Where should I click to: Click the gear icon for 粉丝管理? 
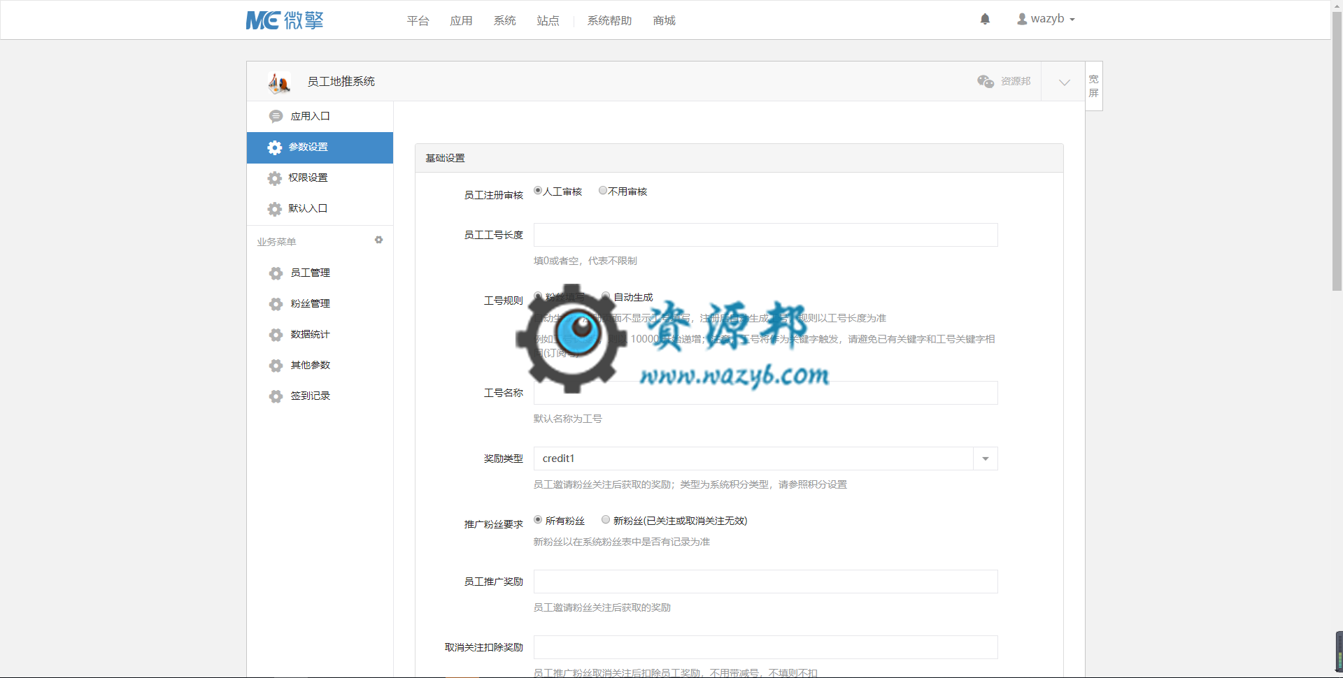click(x=276, y=304)
